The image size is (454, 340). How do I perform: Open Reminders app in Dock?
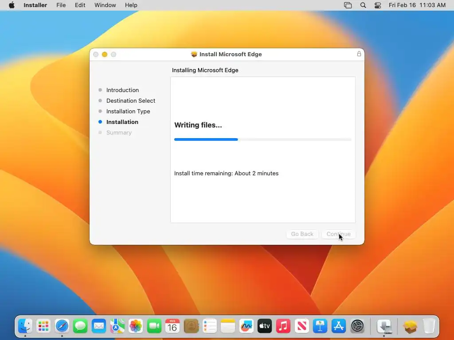[x=209, y=326]
